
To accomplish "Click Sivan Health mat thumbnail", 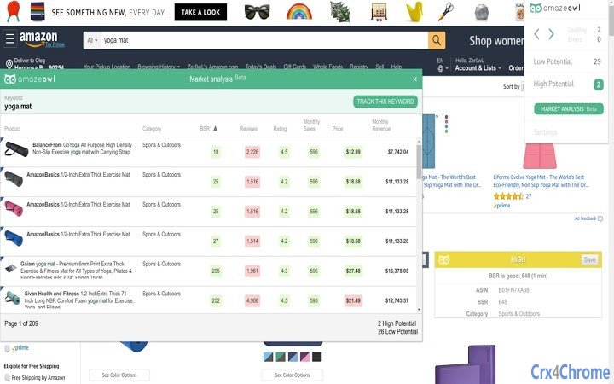I will (x=13, y=298).
